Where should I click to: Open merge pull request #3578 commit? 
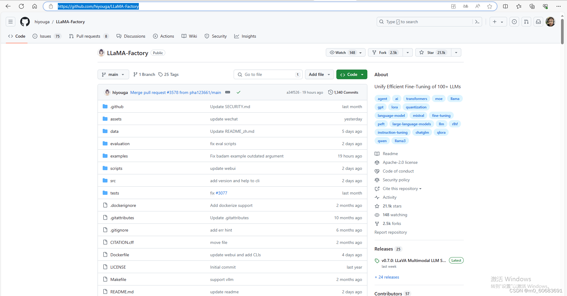pos(176,92)
